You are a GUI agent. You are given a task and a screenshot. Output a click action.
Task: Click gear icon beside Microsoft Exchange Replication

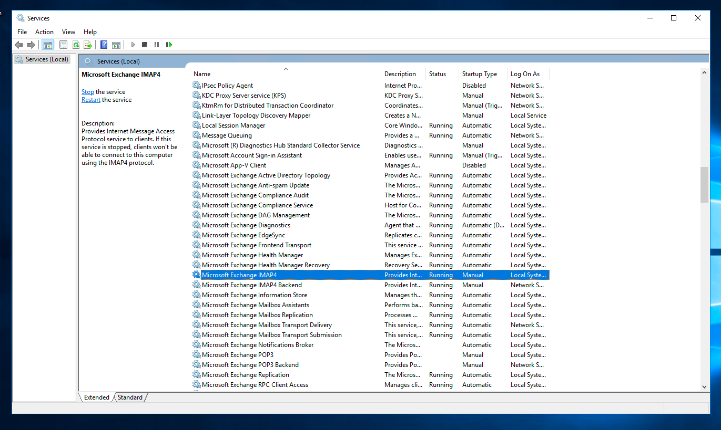point(197,374)
